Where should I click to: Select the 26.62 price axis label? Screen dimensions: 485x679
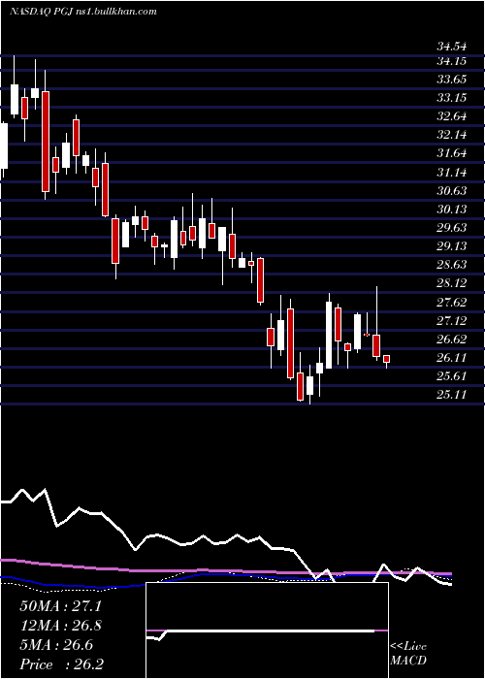coord(452,339)
